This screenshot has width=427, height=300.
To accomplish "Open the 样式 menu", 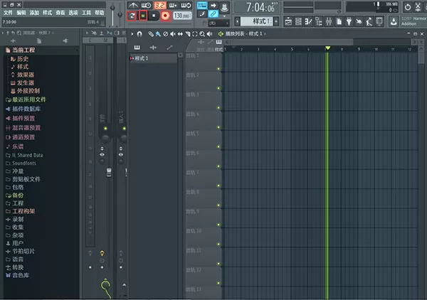I will (x=48, y=13).
